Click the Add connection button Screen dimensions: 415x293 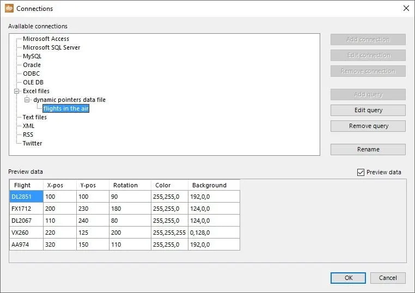[368, 39]
